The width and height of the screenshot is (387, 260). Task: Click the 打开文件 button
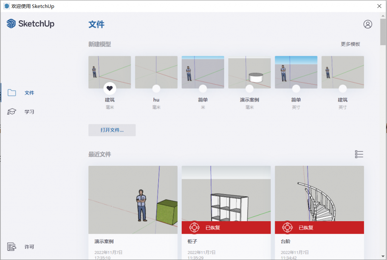[112, 130]
